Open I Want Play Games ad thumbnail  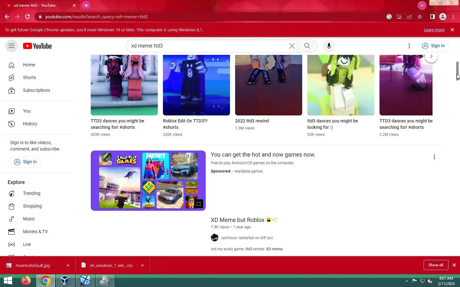coord(148,180)
